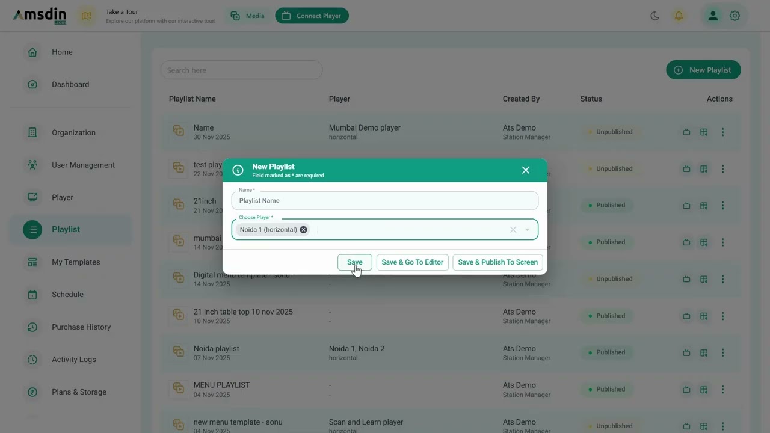This screenshot has width=770, height=433.
Task: Click editor icon for Digital menu template row
Action: (704, 279)
